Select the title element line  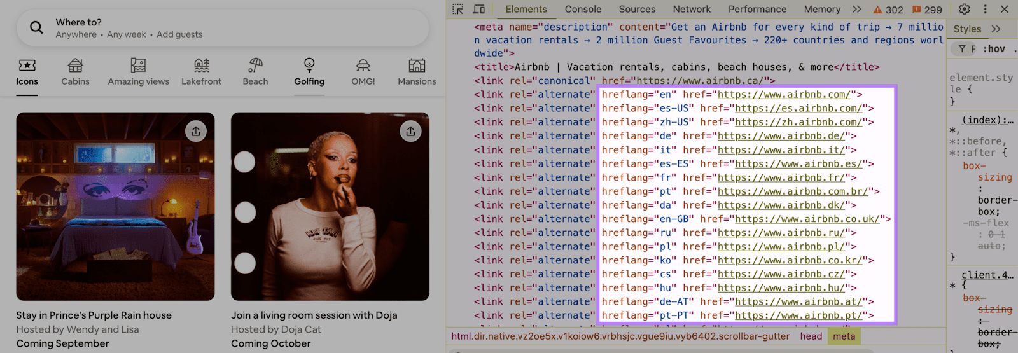point(676,67)
